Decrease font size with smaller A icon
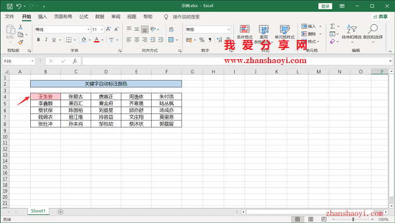395x223 pixels. 116,29
